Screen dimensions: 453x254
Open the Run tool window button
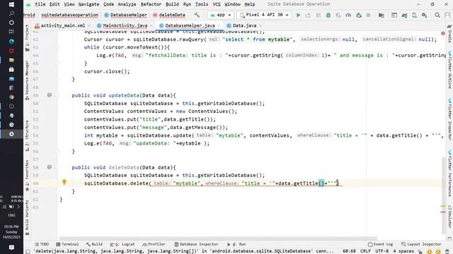pos(236,244)
